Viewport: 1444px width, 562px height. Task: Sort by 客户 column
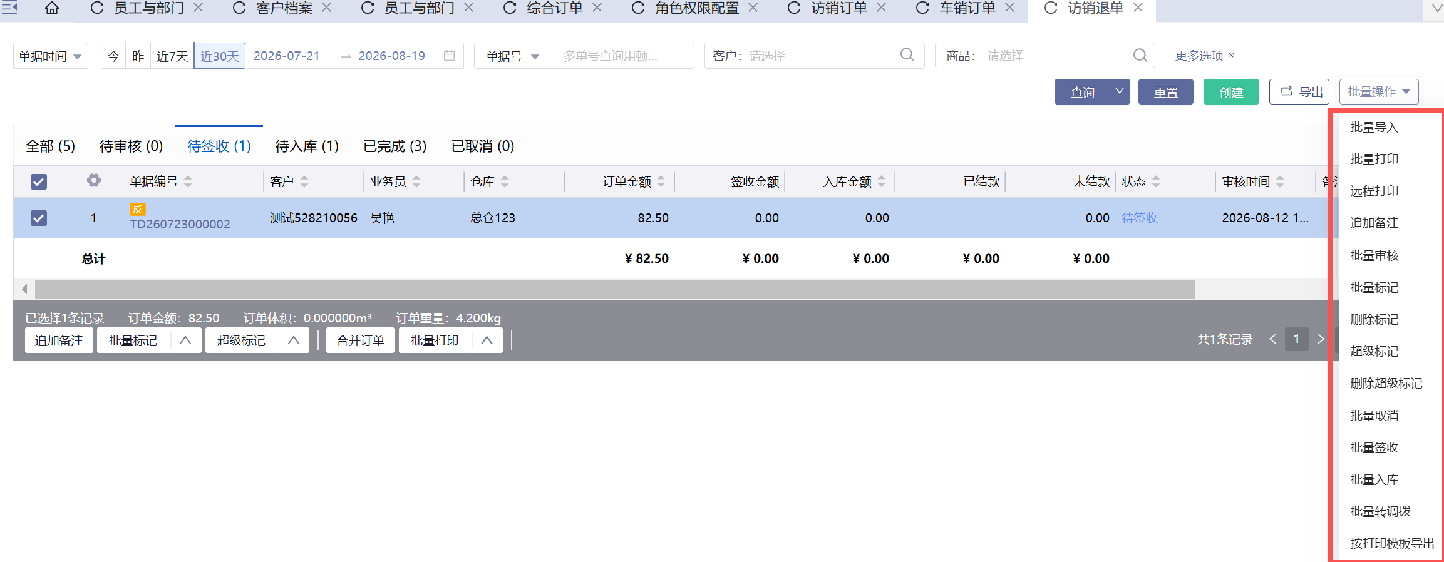(304, 181)
